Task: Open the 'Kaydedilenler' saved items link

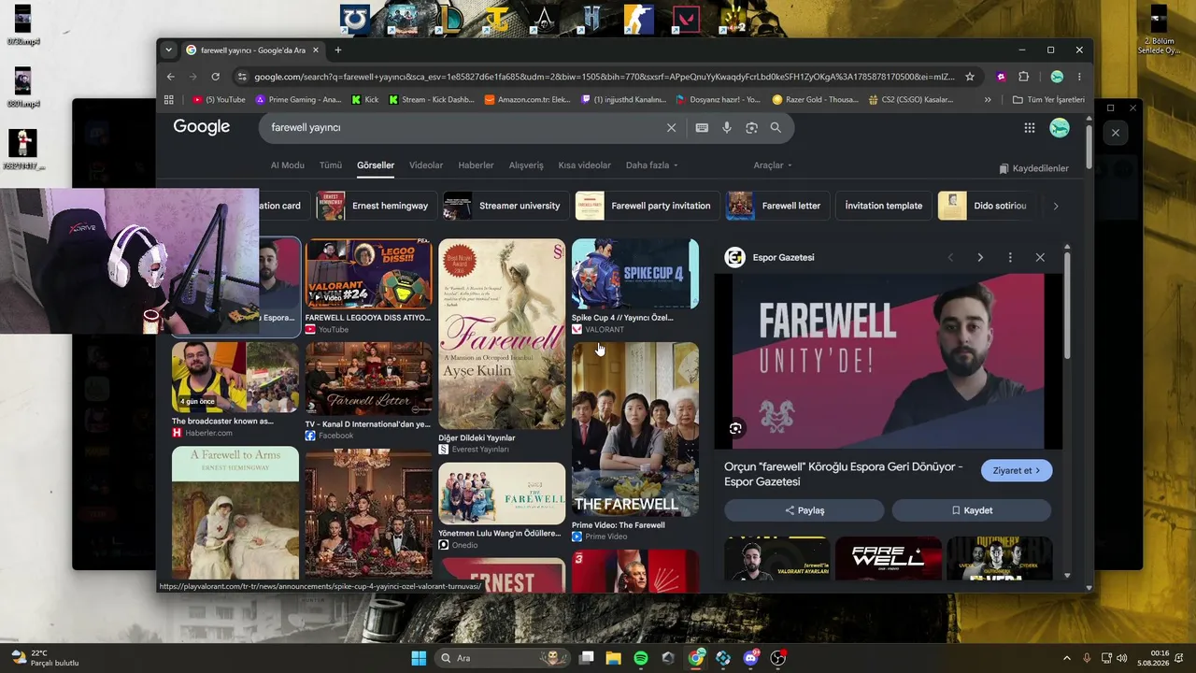Action: coord(1033,168)
